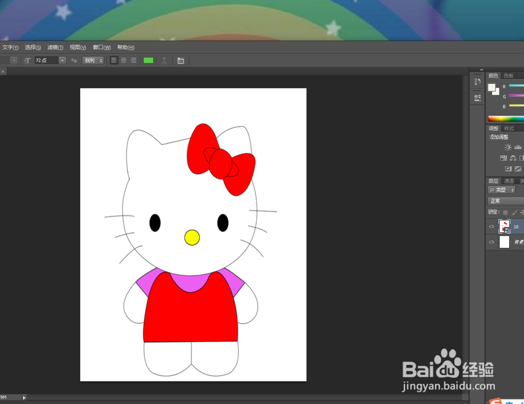Switch to the 色板 tab
The image size is (524, 404).
508,76
